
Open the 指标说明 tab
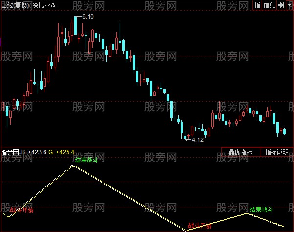(277, 152)
